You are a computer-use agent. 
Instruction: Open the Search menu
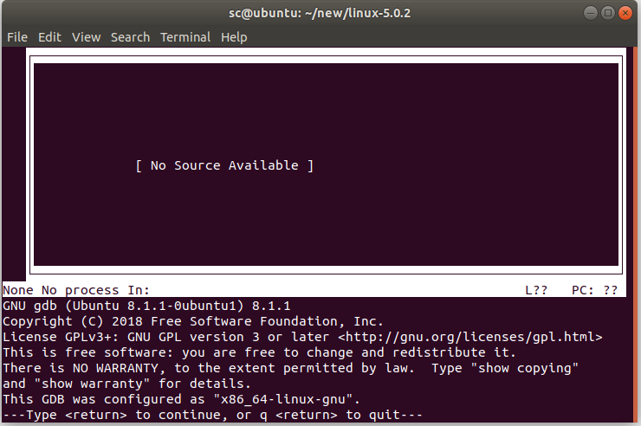point(131,37)
